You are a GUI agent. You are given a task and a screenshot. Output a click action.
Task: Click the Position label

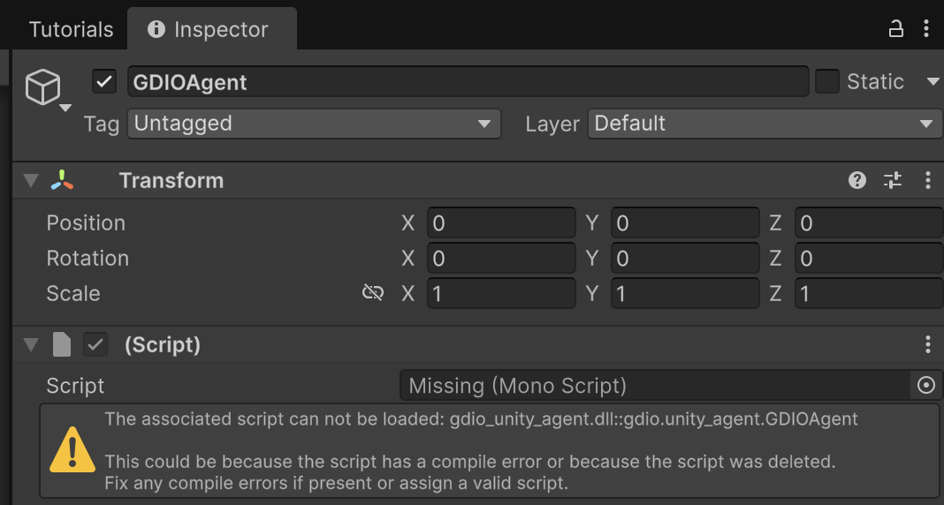[x=86, y=223]
